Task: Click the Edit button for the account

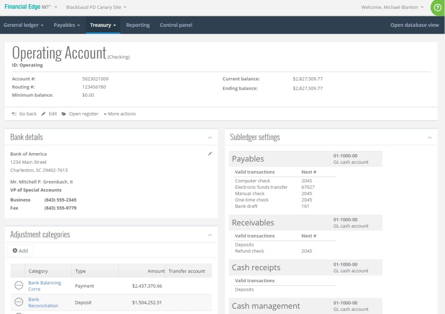Action: pos(49,114)
